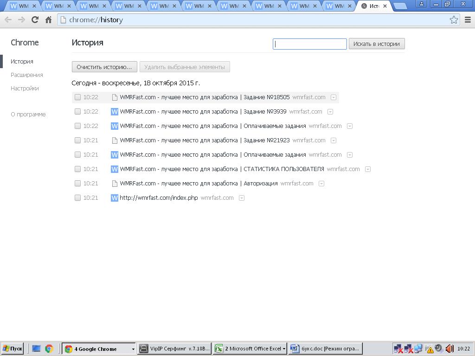Click page icon of Авторизация entry
475x356 pixels.
[115, 184]
